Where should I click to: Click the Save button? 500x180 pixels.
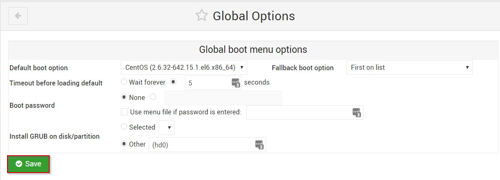click(29, 164)
